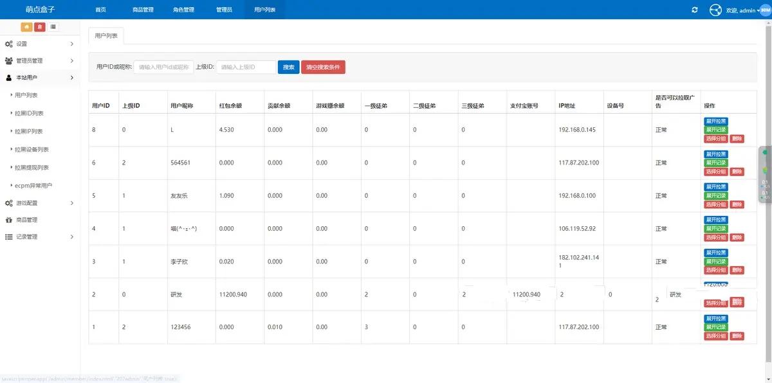Open 用户列表 in the sidebar submenu
This screenshot has width=772, height=383.
[x=26, y=95]
